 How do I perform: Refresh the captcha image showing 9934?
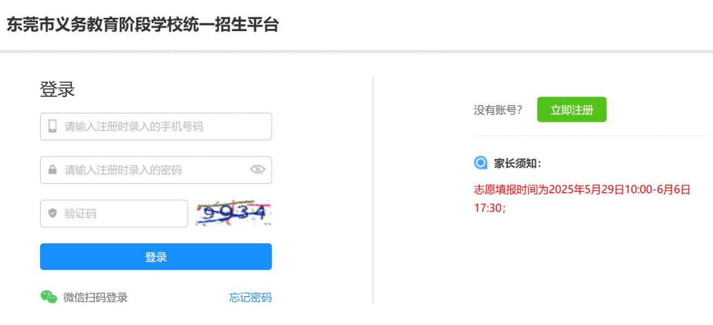click(233, 213)
